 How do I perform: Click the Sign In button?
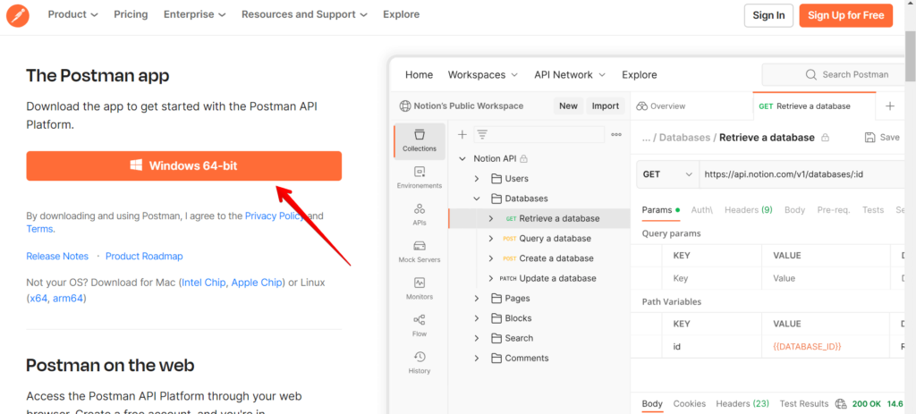[768, 15]
